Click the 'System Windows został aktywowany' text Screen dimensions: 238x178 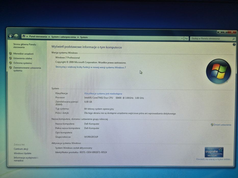[74, 148]
